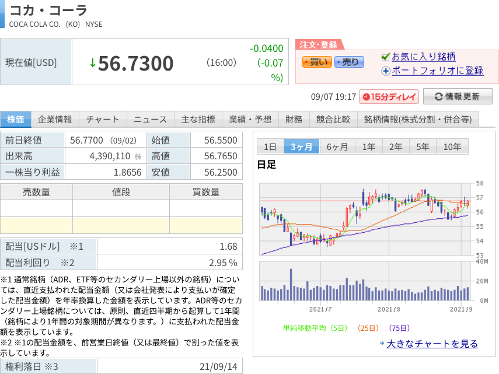Click 一株当り利益 value 1.8656
Viewport: 499px width, 374px height.
point(127,172)
